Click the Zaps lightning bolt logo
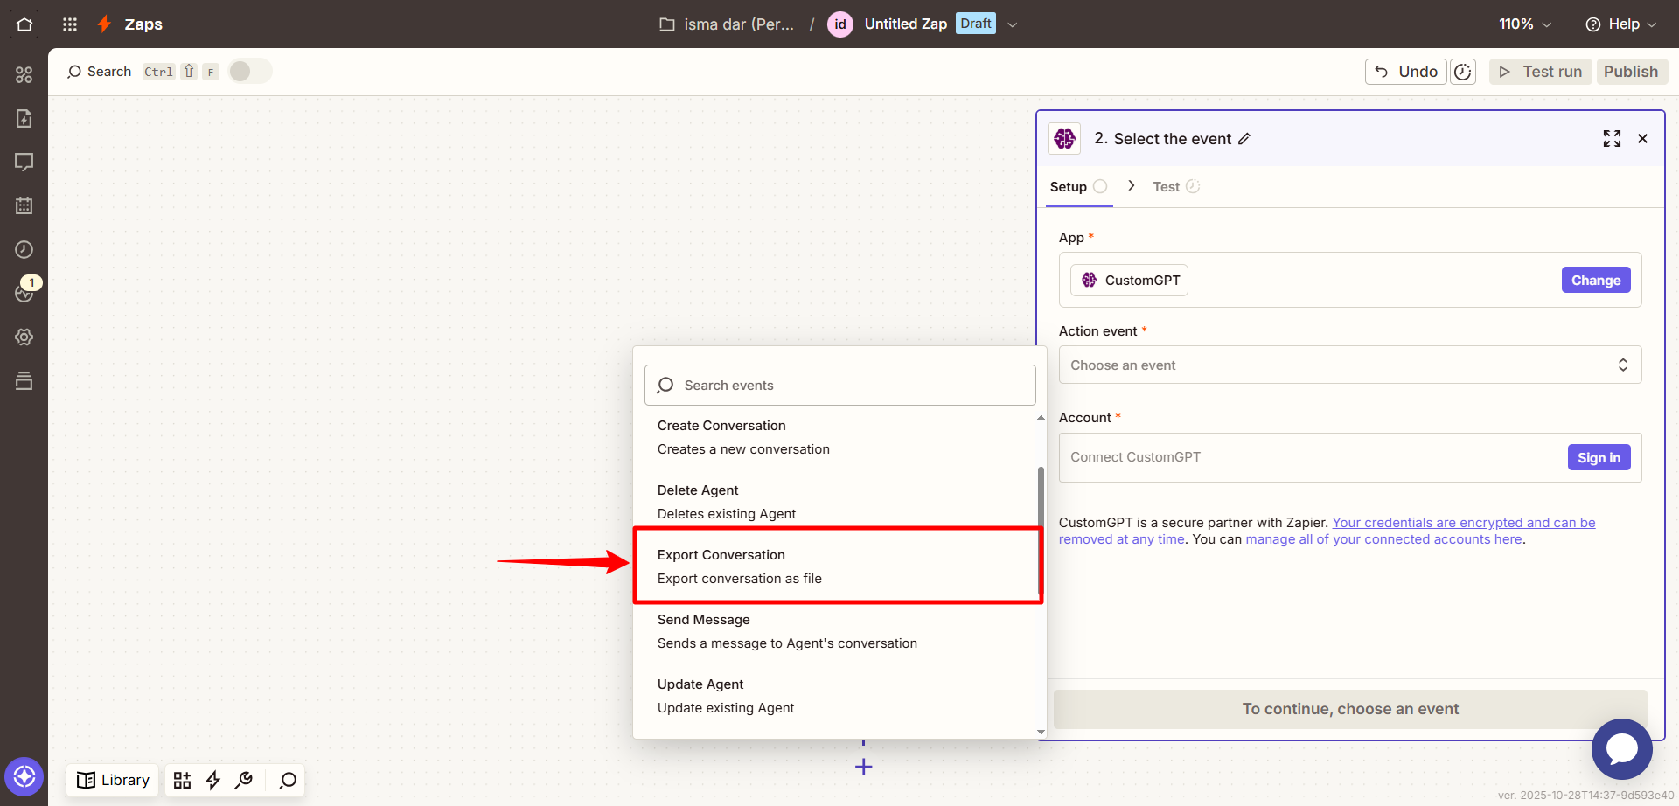 point(105,24)
